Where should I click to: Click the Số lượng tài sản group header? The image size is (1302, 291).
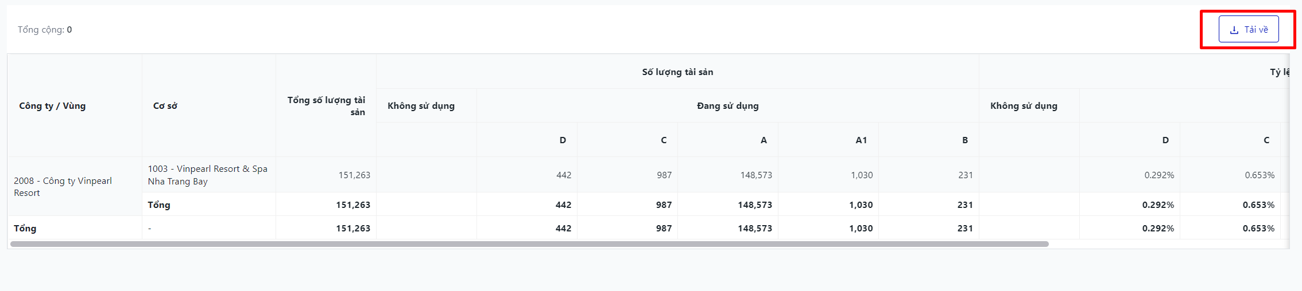pos(677,72)
